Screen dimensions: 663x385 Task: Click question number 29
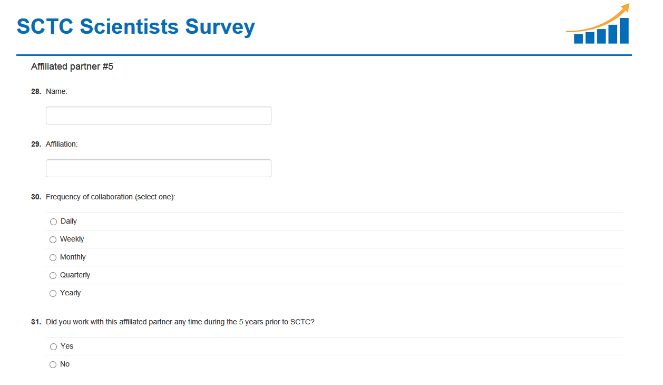[36, 144]
